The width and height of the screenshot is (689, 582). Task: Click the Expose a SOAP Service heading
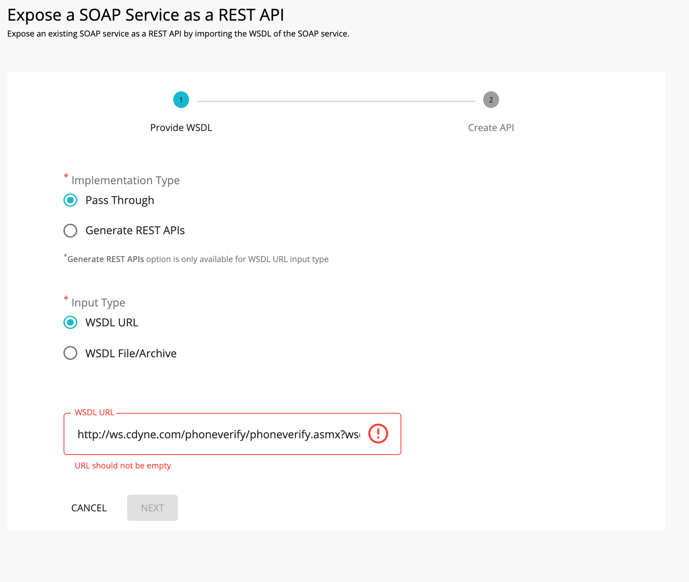pyautogui.click(x=145, y=15)
